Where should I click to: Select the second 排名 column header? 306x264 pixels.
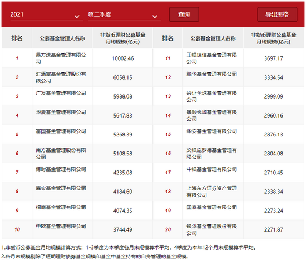coord(167,38)
